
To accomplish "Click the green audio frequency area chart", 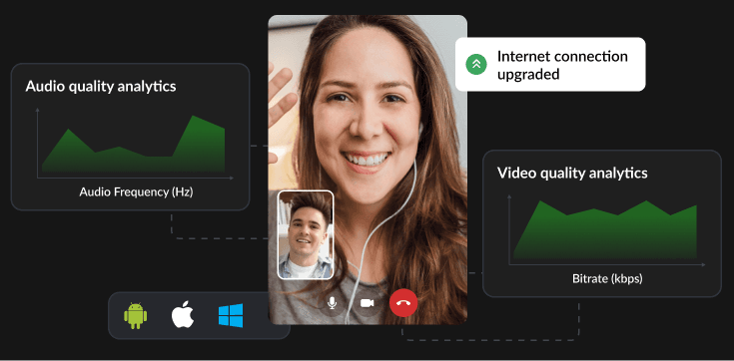I will tap(134, 144).
